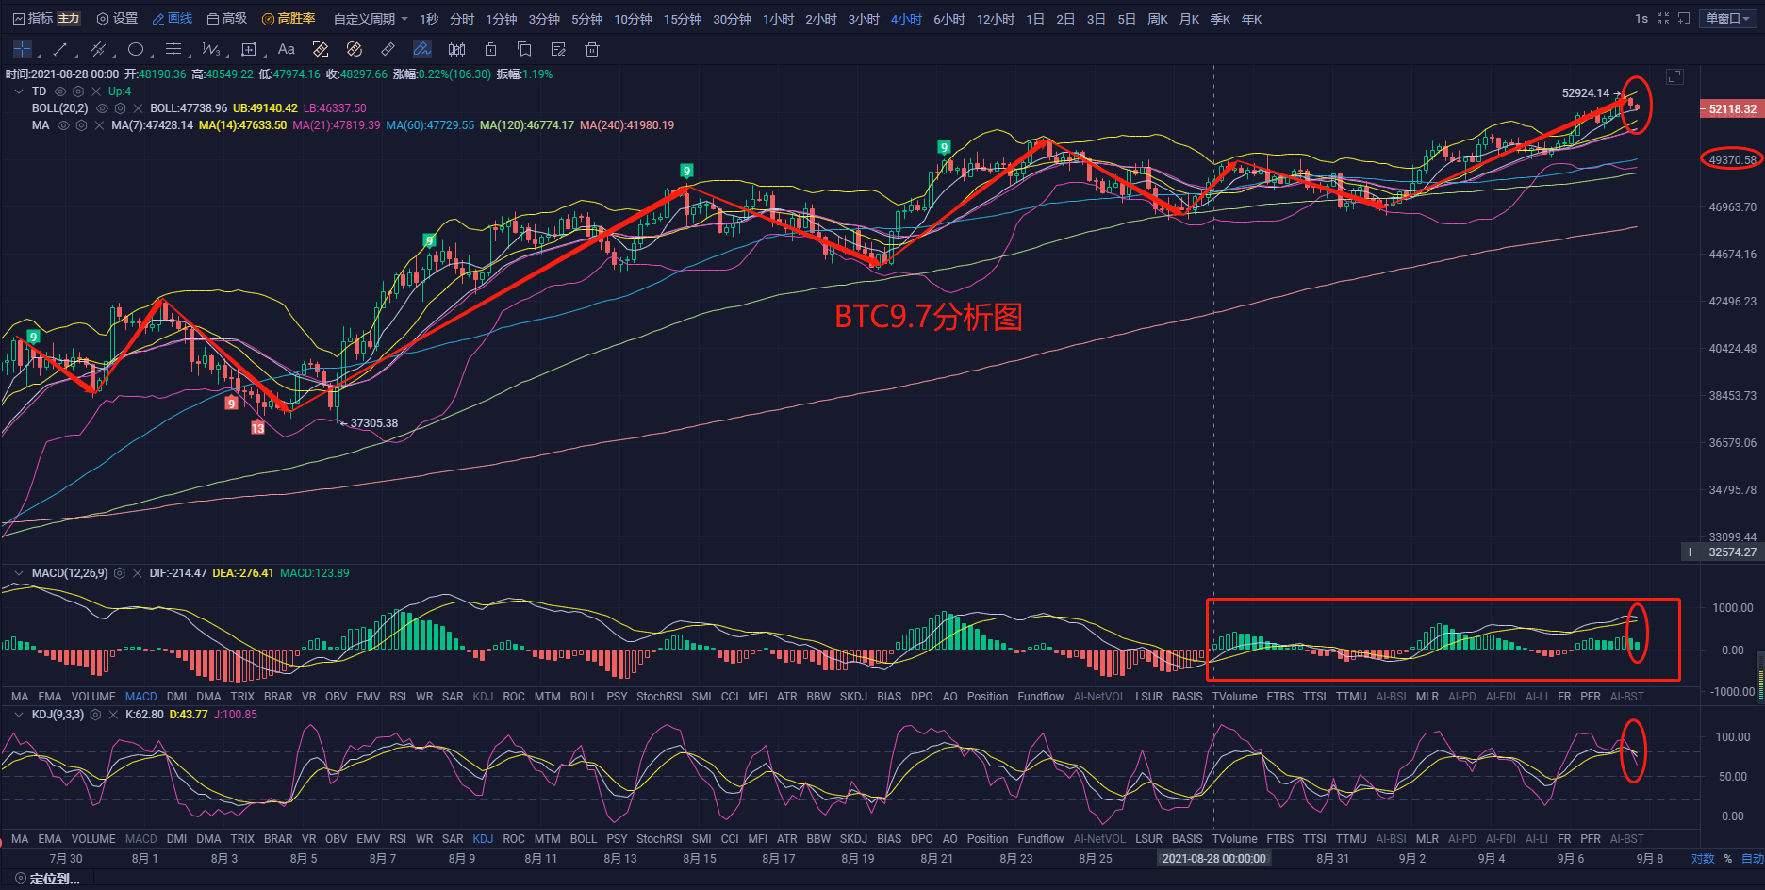Click the copy drawings icon
This screenshot has height=890, width=1765.
524,49
